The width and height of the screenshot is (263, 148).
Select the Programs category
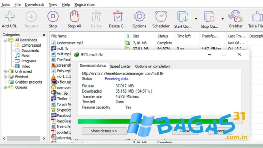point(29,61)
